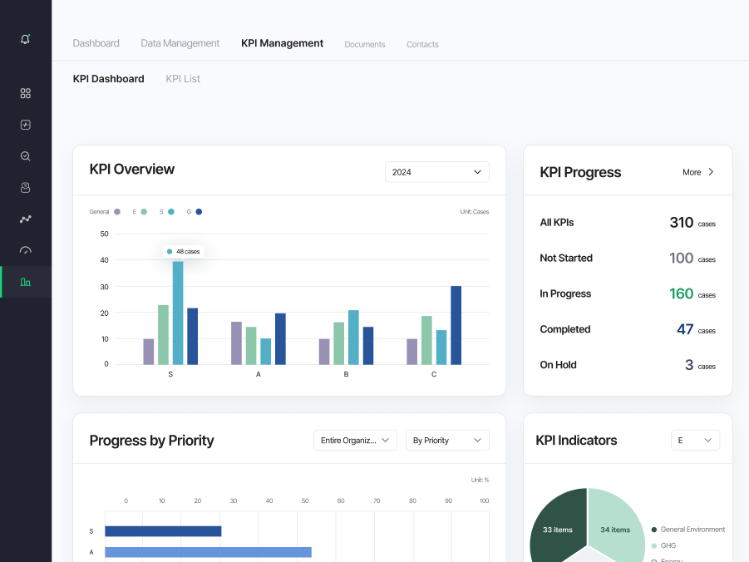
Task: Click More in KPI Progress
Action: [x=692, y=172]
